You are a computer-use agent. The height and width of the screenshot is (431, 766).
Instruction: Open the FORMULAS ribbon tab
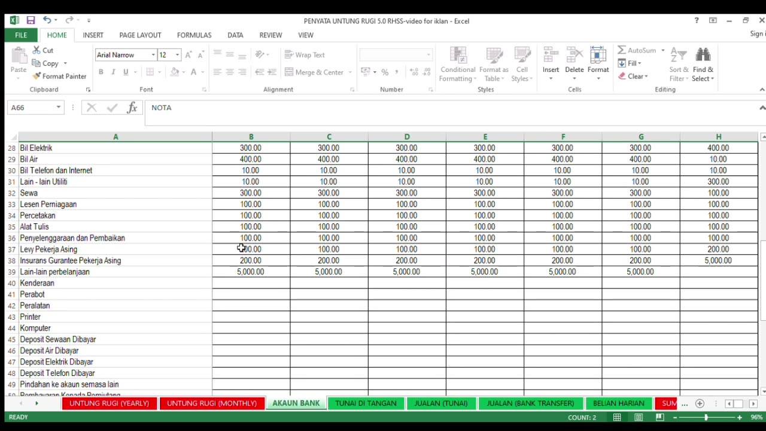194,35
